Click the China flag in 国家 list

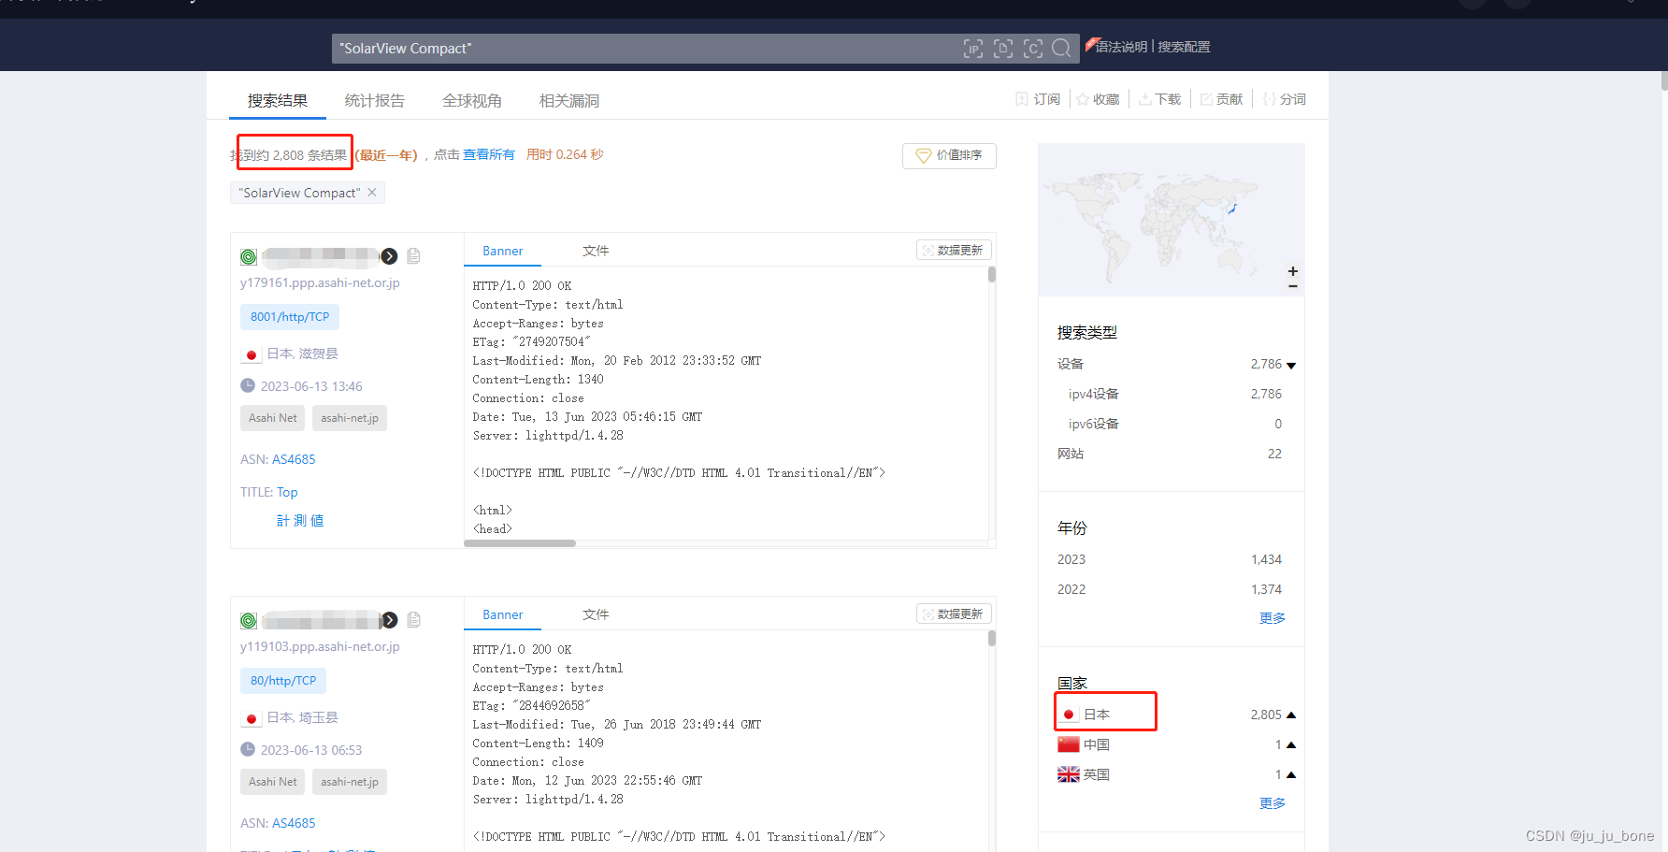pos(1069,744)
